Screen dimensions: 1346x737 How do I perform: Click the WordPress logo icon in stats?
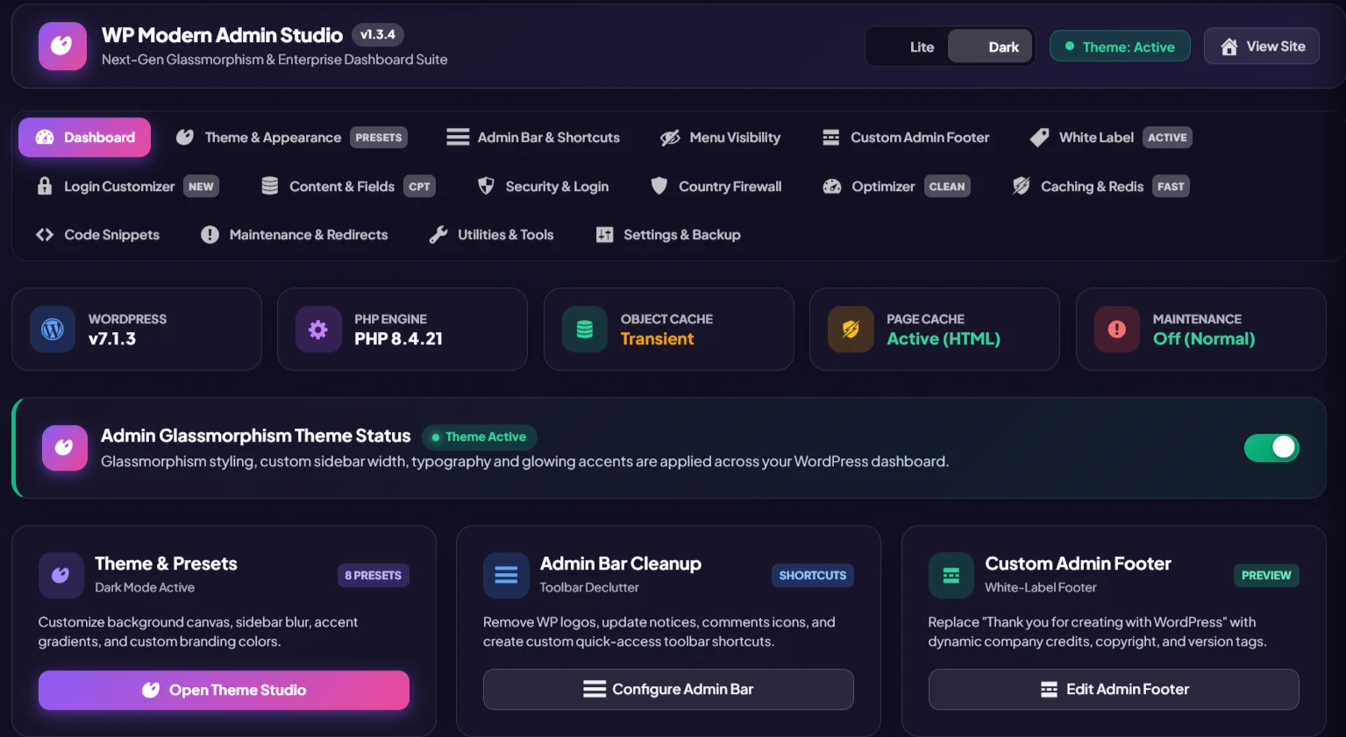click(x=53, y=330)
